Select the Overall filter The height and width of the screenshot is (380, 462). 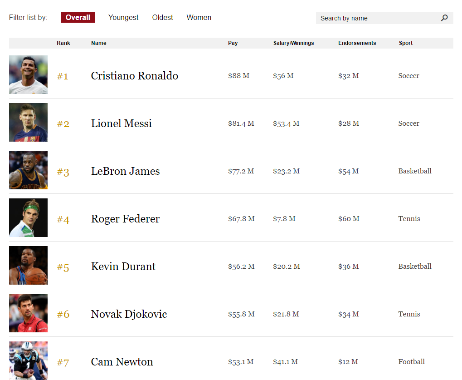coord(78,17)
